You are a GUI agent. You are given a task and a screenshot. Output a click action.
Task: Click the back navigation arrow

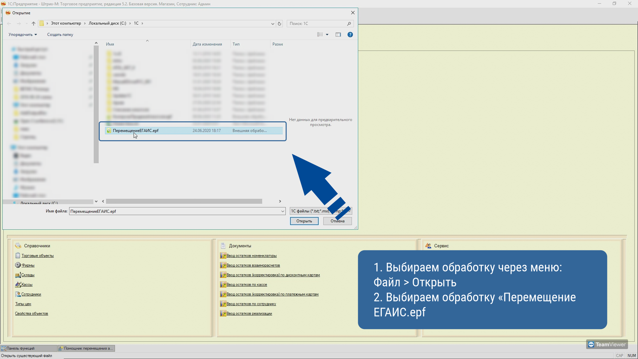click(9, 23)
